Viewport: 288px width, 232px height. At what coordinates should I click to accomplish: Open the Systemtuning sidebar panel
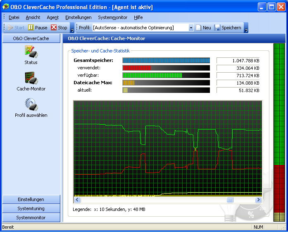click(31, 208)
